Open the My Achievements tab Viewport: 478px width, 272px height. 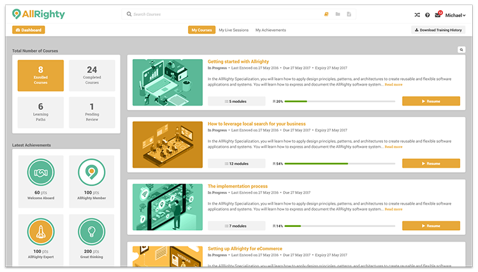click(271, 30)
